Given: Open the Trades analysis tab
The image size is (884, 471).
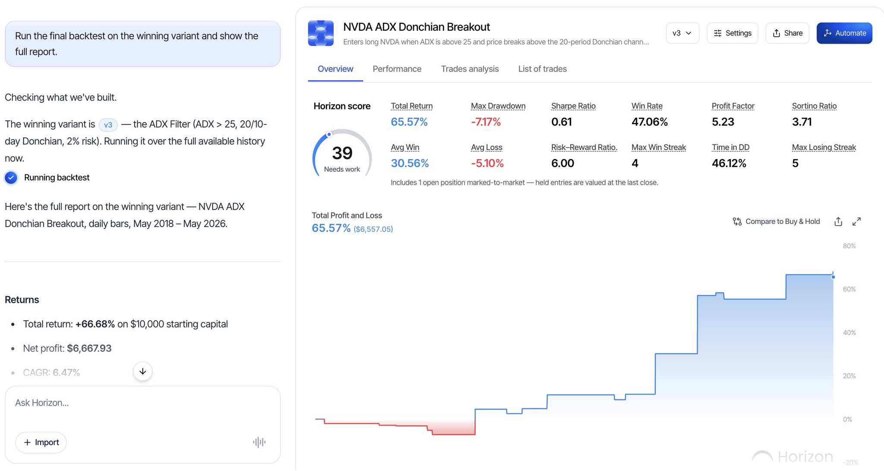Looking at the screenshot, I should pos(470,69).
